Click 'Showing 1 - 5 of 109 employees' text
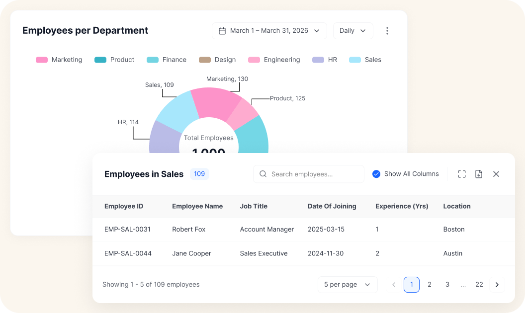Image resolution: width=525 pixels, height=313 pixels. [x=151, y=285]
